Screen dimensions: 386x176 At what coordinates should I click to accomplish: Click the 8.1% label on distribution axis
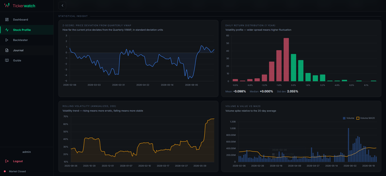(366, 85)
